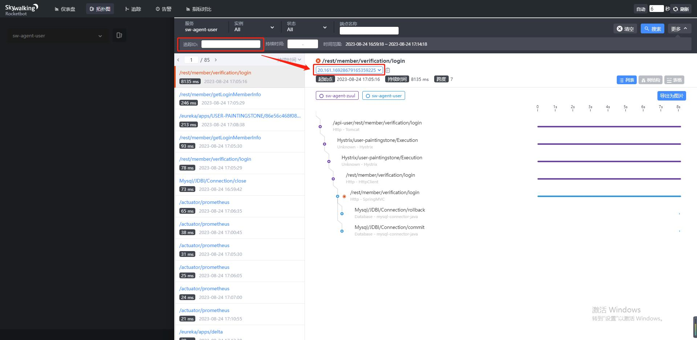Open the 追踪 trace tab
Image resolution: width=697 pixels, height=340 pixels.
coord(133,9)
